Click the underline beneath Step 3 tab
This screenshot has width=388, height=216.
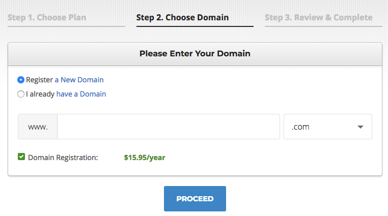click(323, 26)
